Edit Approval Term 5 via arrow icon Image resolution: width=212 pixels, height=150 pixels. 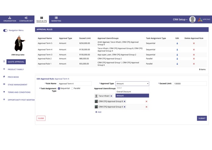pos(177,43)
